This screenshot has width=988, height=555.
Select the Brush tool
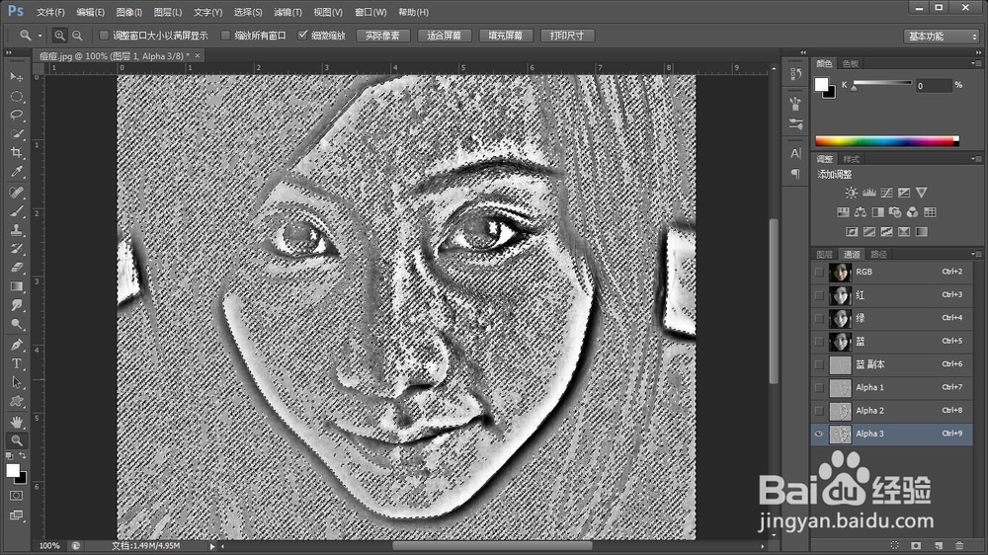click(17, 211)
